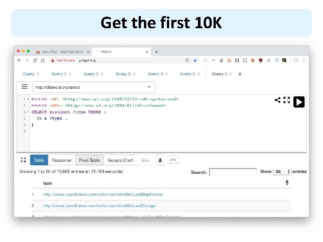Open the Geo results view
The height and width of the screenshot is (242, 323).
[x=145, y=160]
